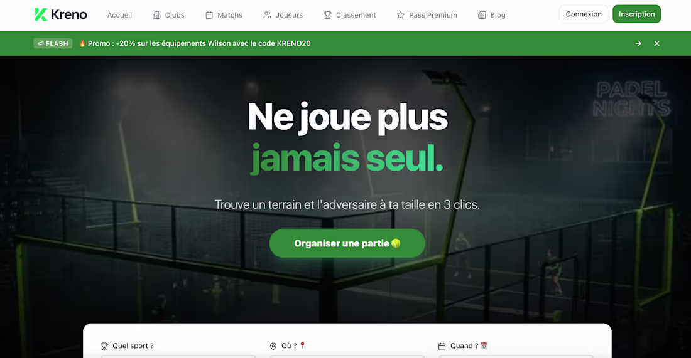
Task: Dismiss the green promo banner
Action: tap(656, 43)
